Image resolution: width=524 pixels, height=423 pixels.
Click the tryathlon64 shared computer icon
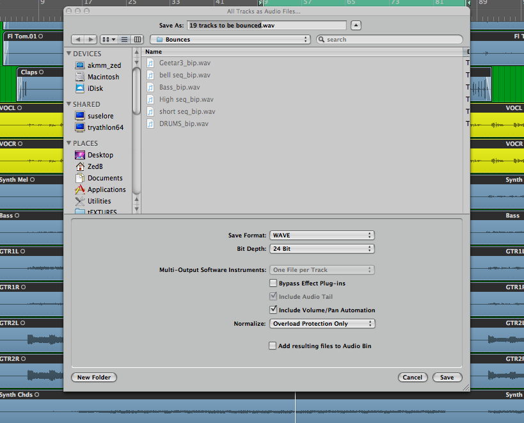[x=80, y=127]
